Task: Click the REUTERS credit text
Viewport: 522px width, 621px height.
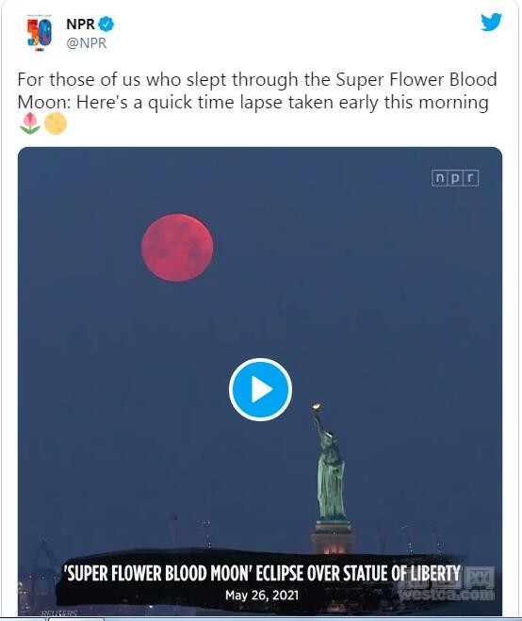Action: point(59,613)
